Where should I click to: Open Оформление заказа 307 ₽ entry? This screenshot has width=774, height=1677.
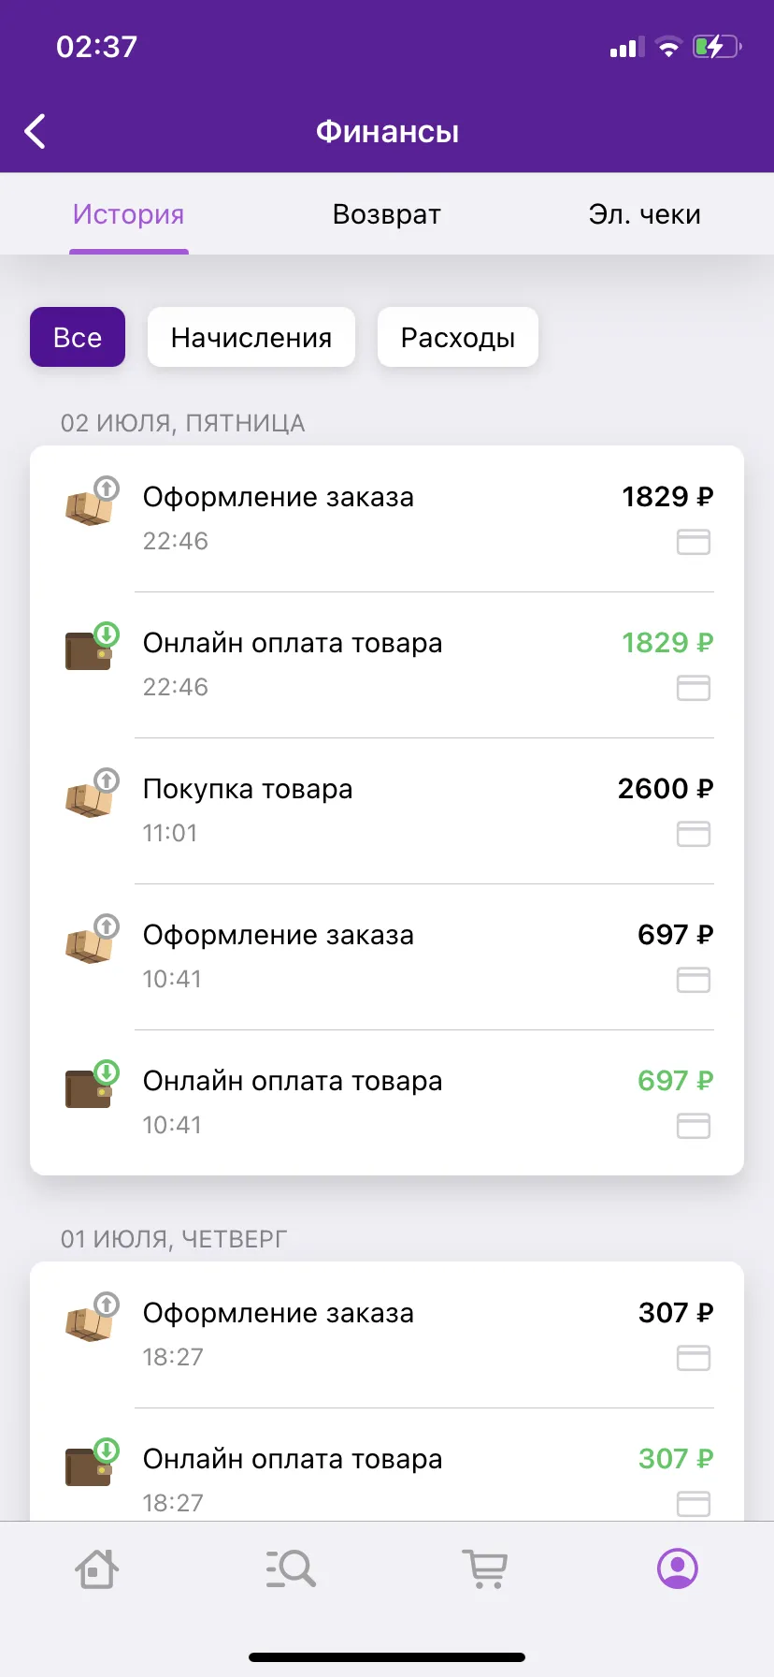pyautogui.click(x=387, y=1334)
